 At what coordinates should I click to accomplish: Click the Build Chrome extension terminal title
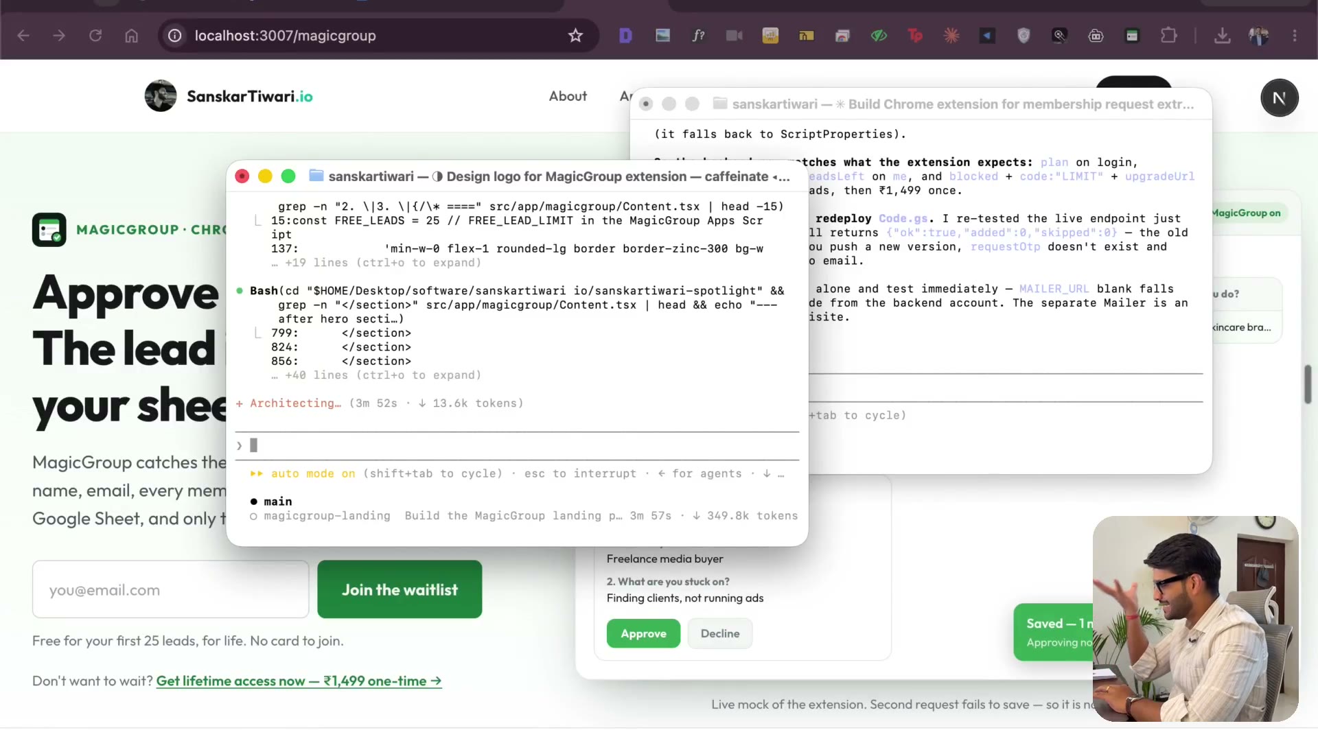pos(963,104)
